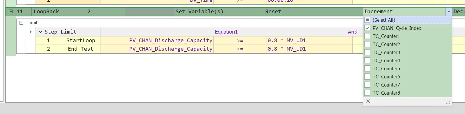Check the TC_Counter1 option
465x114 pixels.
(x=367, y=36)
